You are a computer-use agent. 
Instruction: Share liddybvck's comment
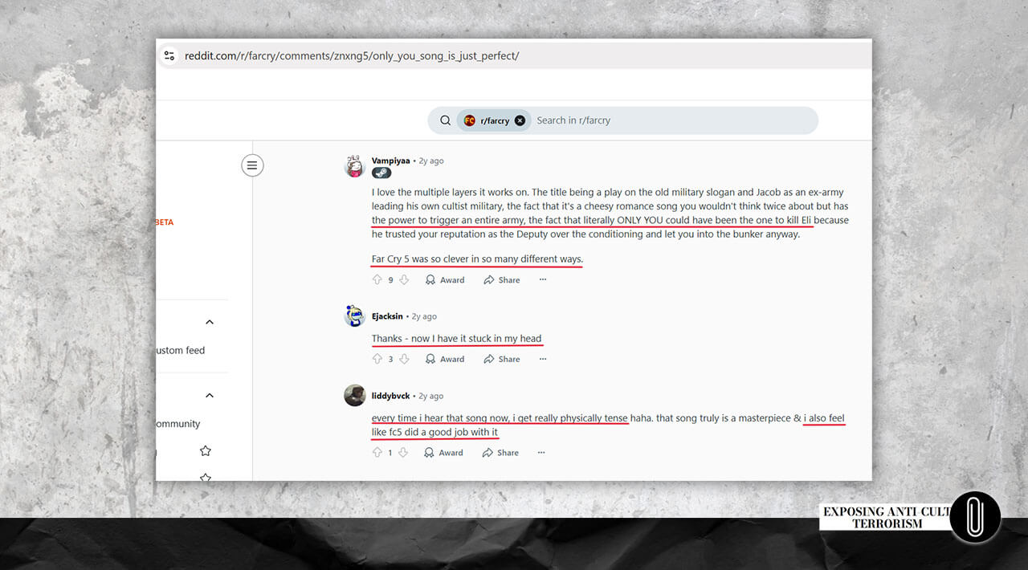(500, 453)
